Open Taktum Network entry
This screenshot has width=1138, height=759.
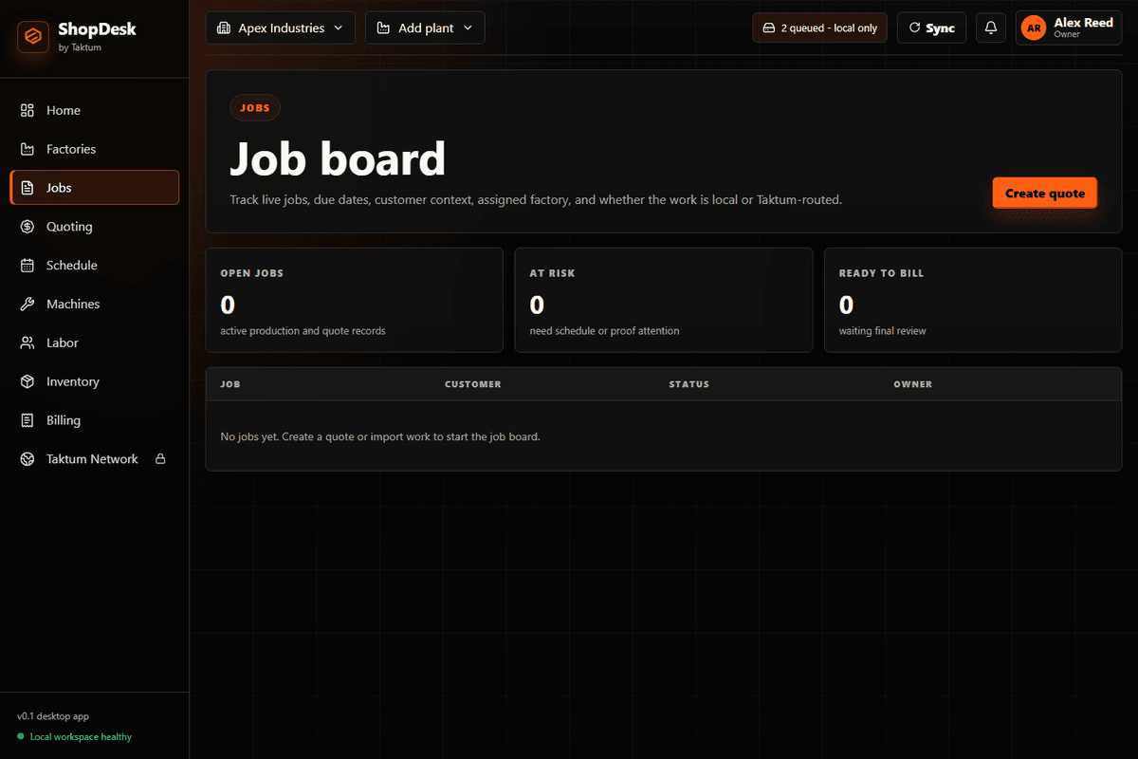coord(94,459)
